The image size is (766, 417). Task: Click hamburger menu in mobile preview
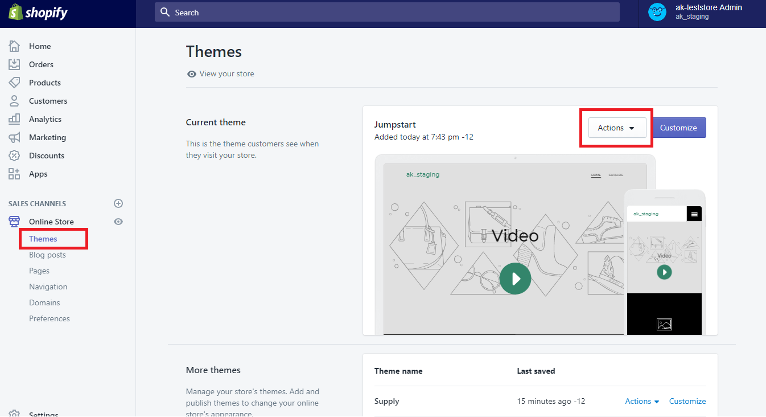point(694,214)
